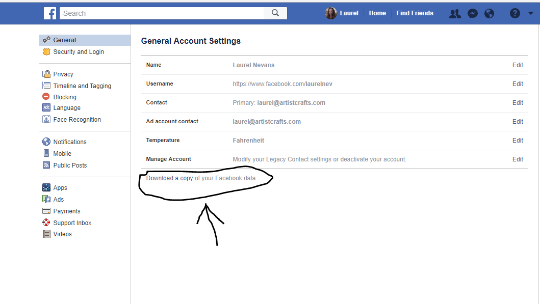Image resolution: width=540 pixels, height=304 pixels.
Task: Click the Apps icon in sidebar
Action: tap(46, 187)
